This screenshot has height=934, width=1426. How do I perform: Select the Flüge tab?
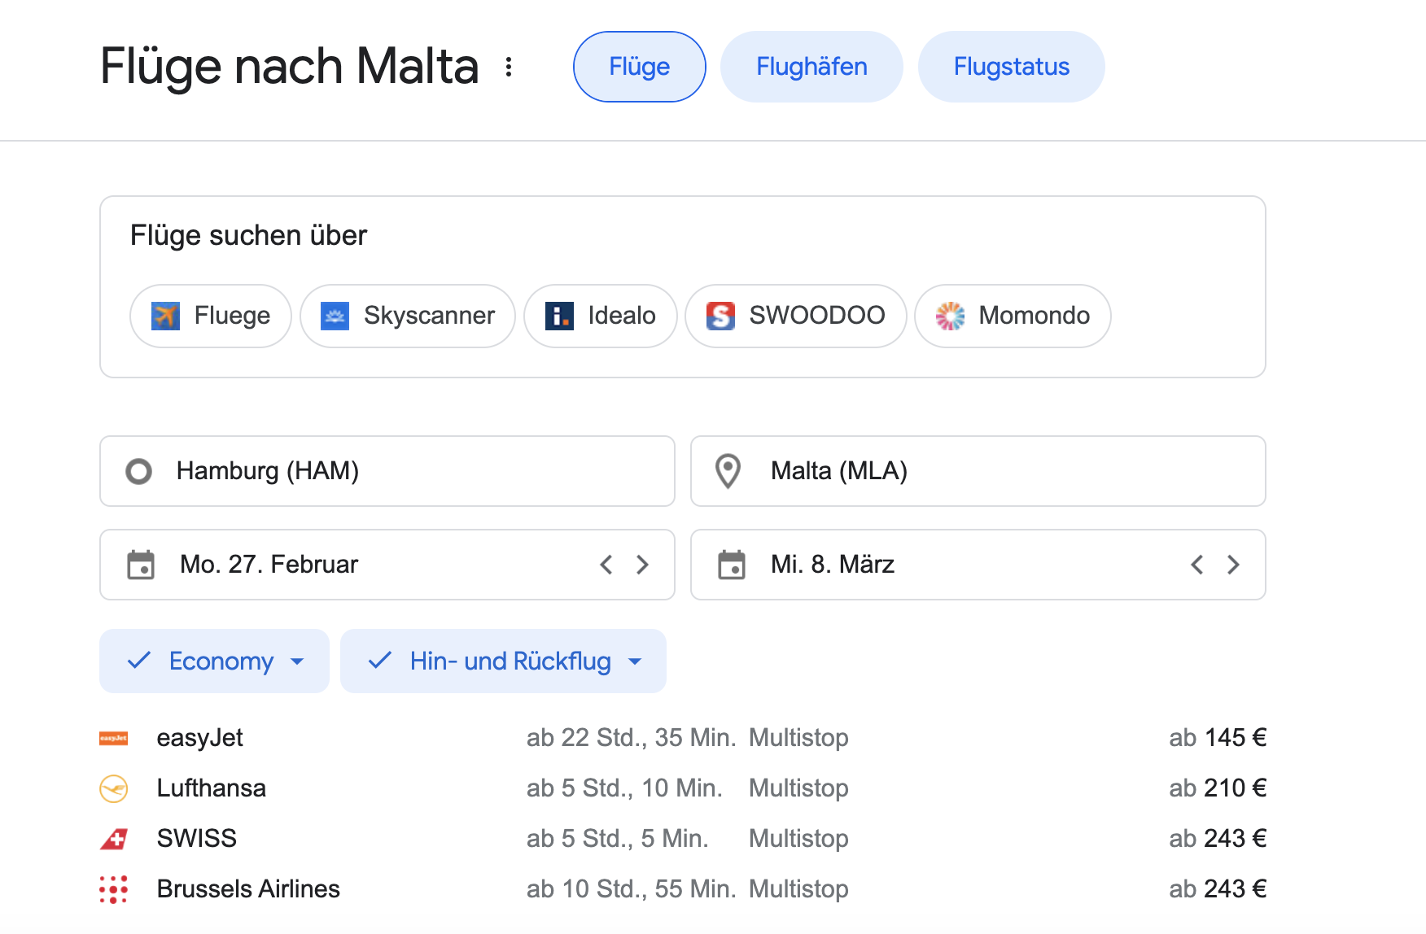pyautogui.click(x=640, y=67)
